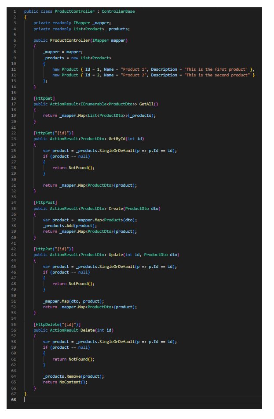Click _products.Remove(product); on line 64
Viewport: 274px width, 419px height.
[73, 376]
